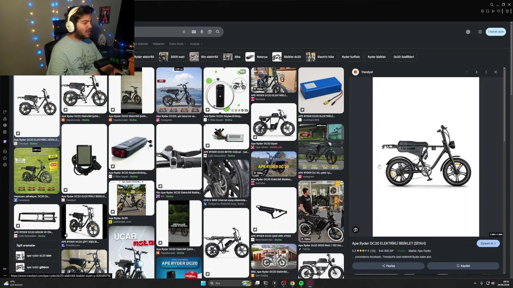Apply the Ryder bisiklet filter chip
This screenshot has height=288, width=513.
tap(377, 57)
